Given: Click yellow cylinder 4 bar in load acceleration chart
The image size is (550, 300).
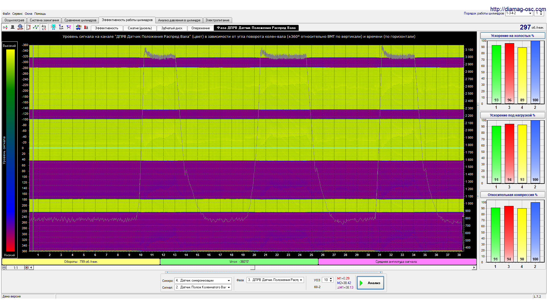Looking at the screenshot, I should pyautogui.click(x=522, y=154).
